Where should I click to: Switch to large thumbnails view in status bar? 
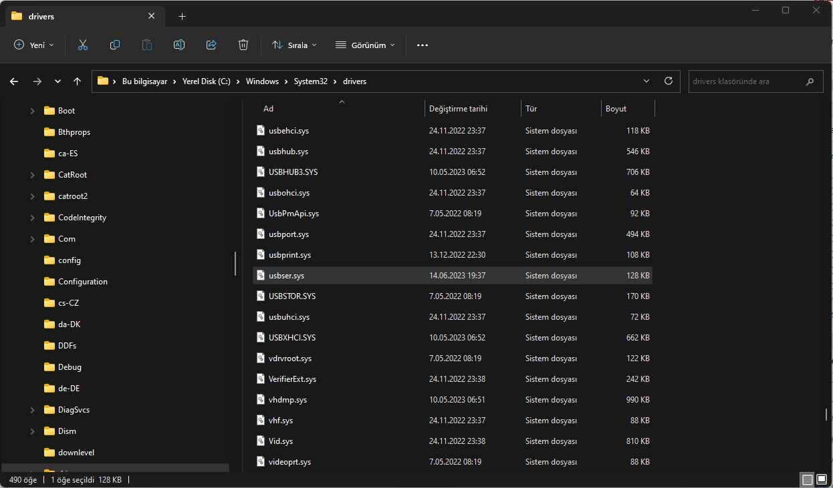click(822, 480)
